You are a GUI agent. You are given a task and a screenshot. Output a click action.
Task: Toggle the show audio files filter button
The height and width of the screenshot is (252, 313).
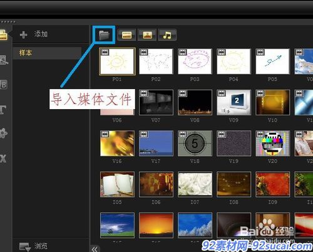pyautogui.click(x=167, y=35)
